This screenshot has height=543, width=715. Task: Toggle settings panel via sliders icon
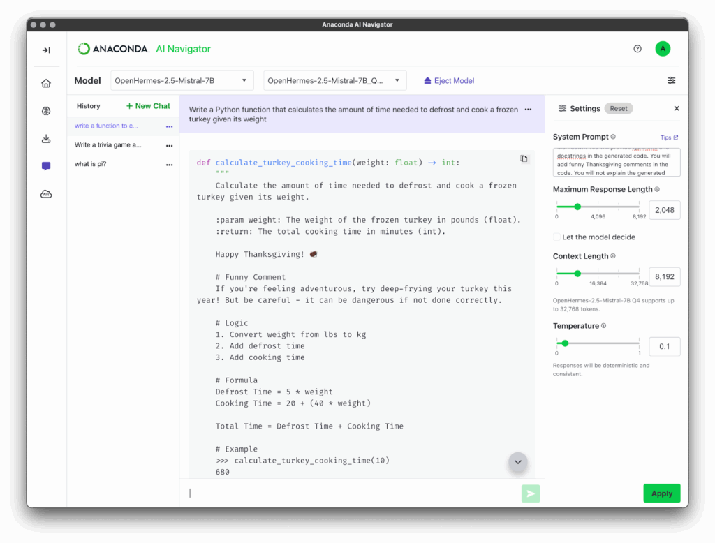pyautogui.click(x=671, y=81)
